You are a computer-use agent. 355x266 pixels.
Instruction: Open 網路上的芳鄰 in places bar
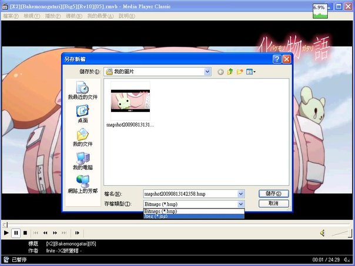click(x=83, y=185)
